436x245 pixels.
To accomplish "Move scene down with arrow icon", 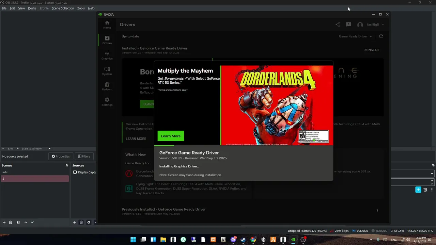I will point(32,222).
